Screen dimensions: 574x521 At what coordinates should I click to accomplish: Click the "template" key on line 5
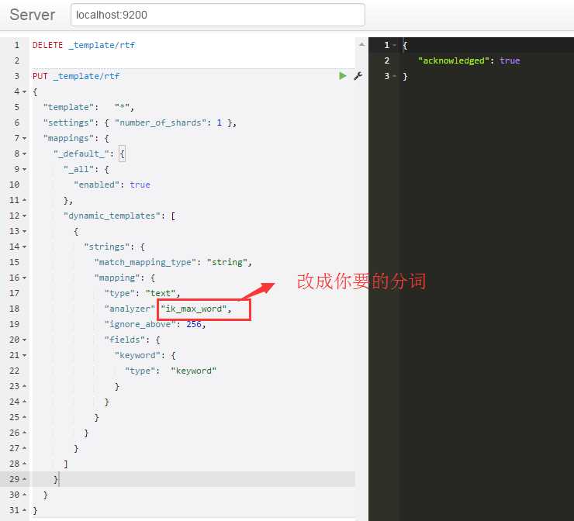pyautogui.click(x=68, y=107)
